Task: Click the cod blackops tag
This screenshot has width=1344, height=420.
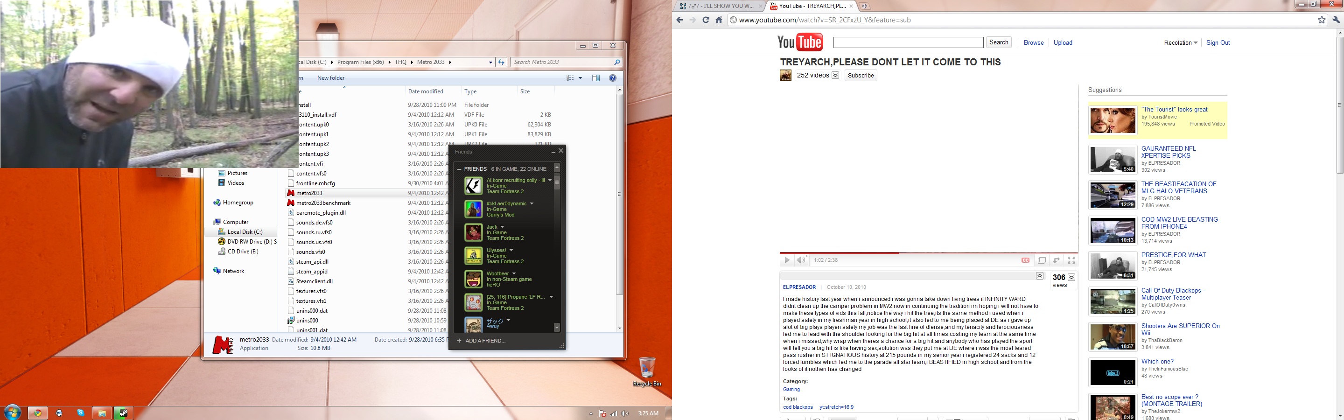Action: [798, 407]
